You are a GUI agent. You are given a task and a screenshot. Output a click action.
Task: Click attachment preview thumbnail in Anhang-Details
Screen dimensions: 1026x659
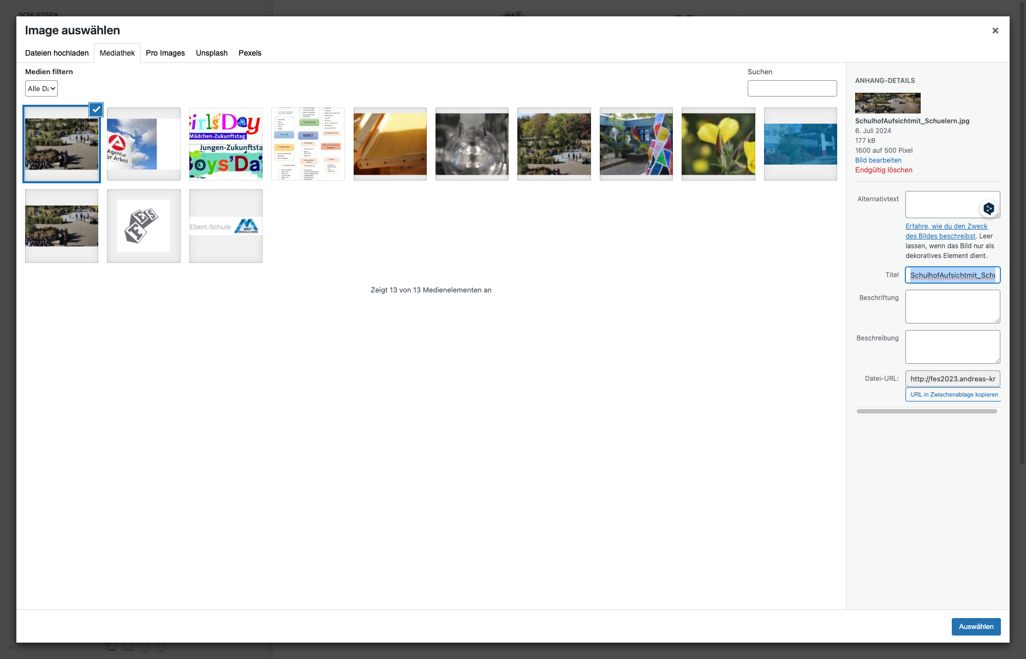pos(888,103)
